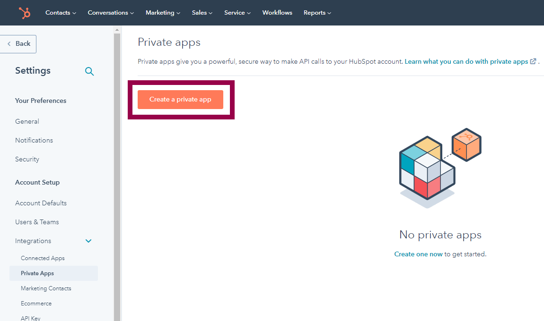Click the Sales dropdown arrow
The height and width of the screenshot is (321, 544).
tap(210, 13)
